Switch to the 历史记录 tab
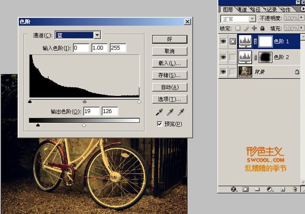 pyautogui.click(x=270, y=10)
